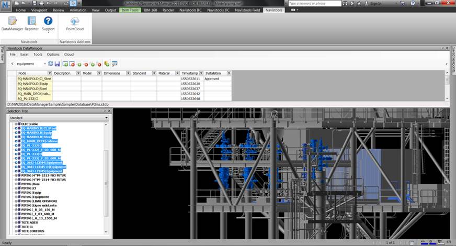This screenshot has width=456, height=246.
Task: Click the refresh icon in DataManager toolbar
Action: click(51, 64)
